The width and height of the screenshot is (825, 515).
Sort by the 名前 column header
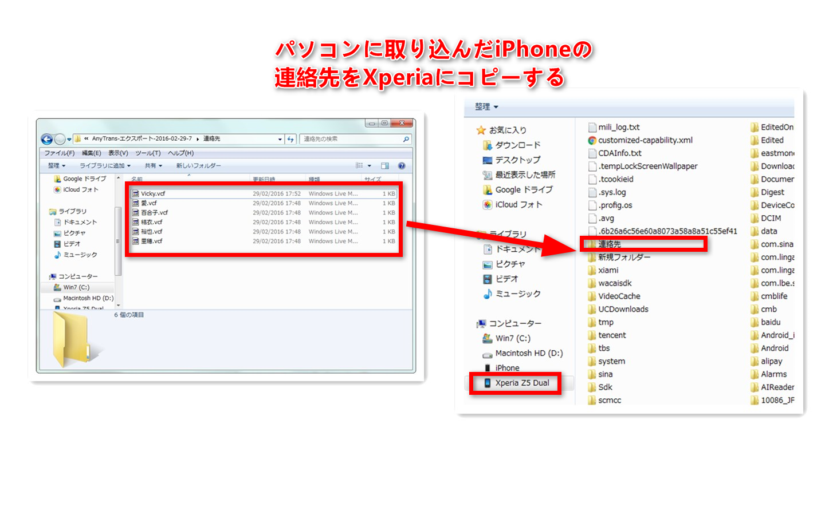coord(137,179)
